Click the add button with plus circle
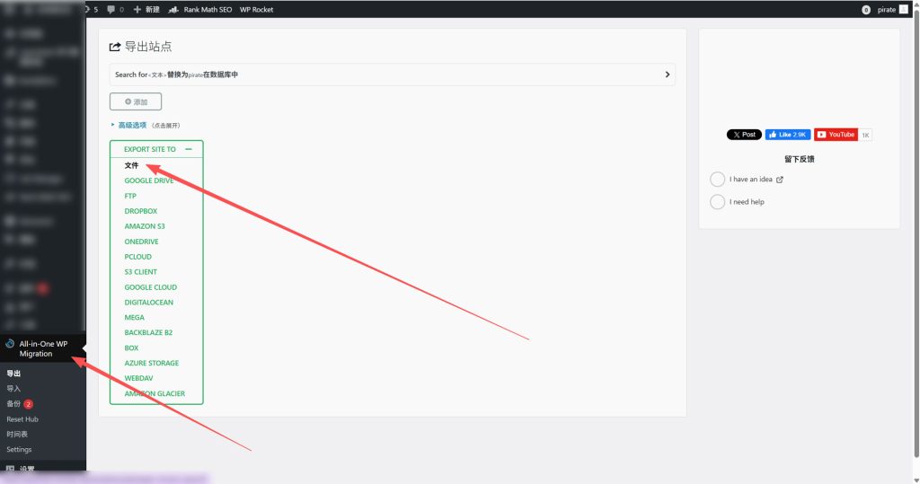The height and width of the screenshot is (484, 920). pos(136,101)
